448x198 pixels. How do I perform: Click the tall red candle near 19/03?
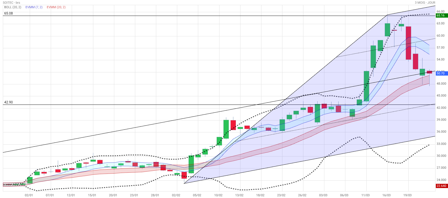[x=408, y=43]
